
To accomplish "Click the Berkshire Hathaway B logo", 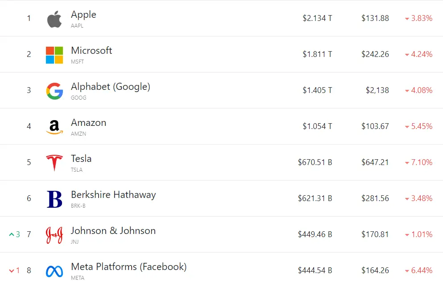I will (54, 199).
